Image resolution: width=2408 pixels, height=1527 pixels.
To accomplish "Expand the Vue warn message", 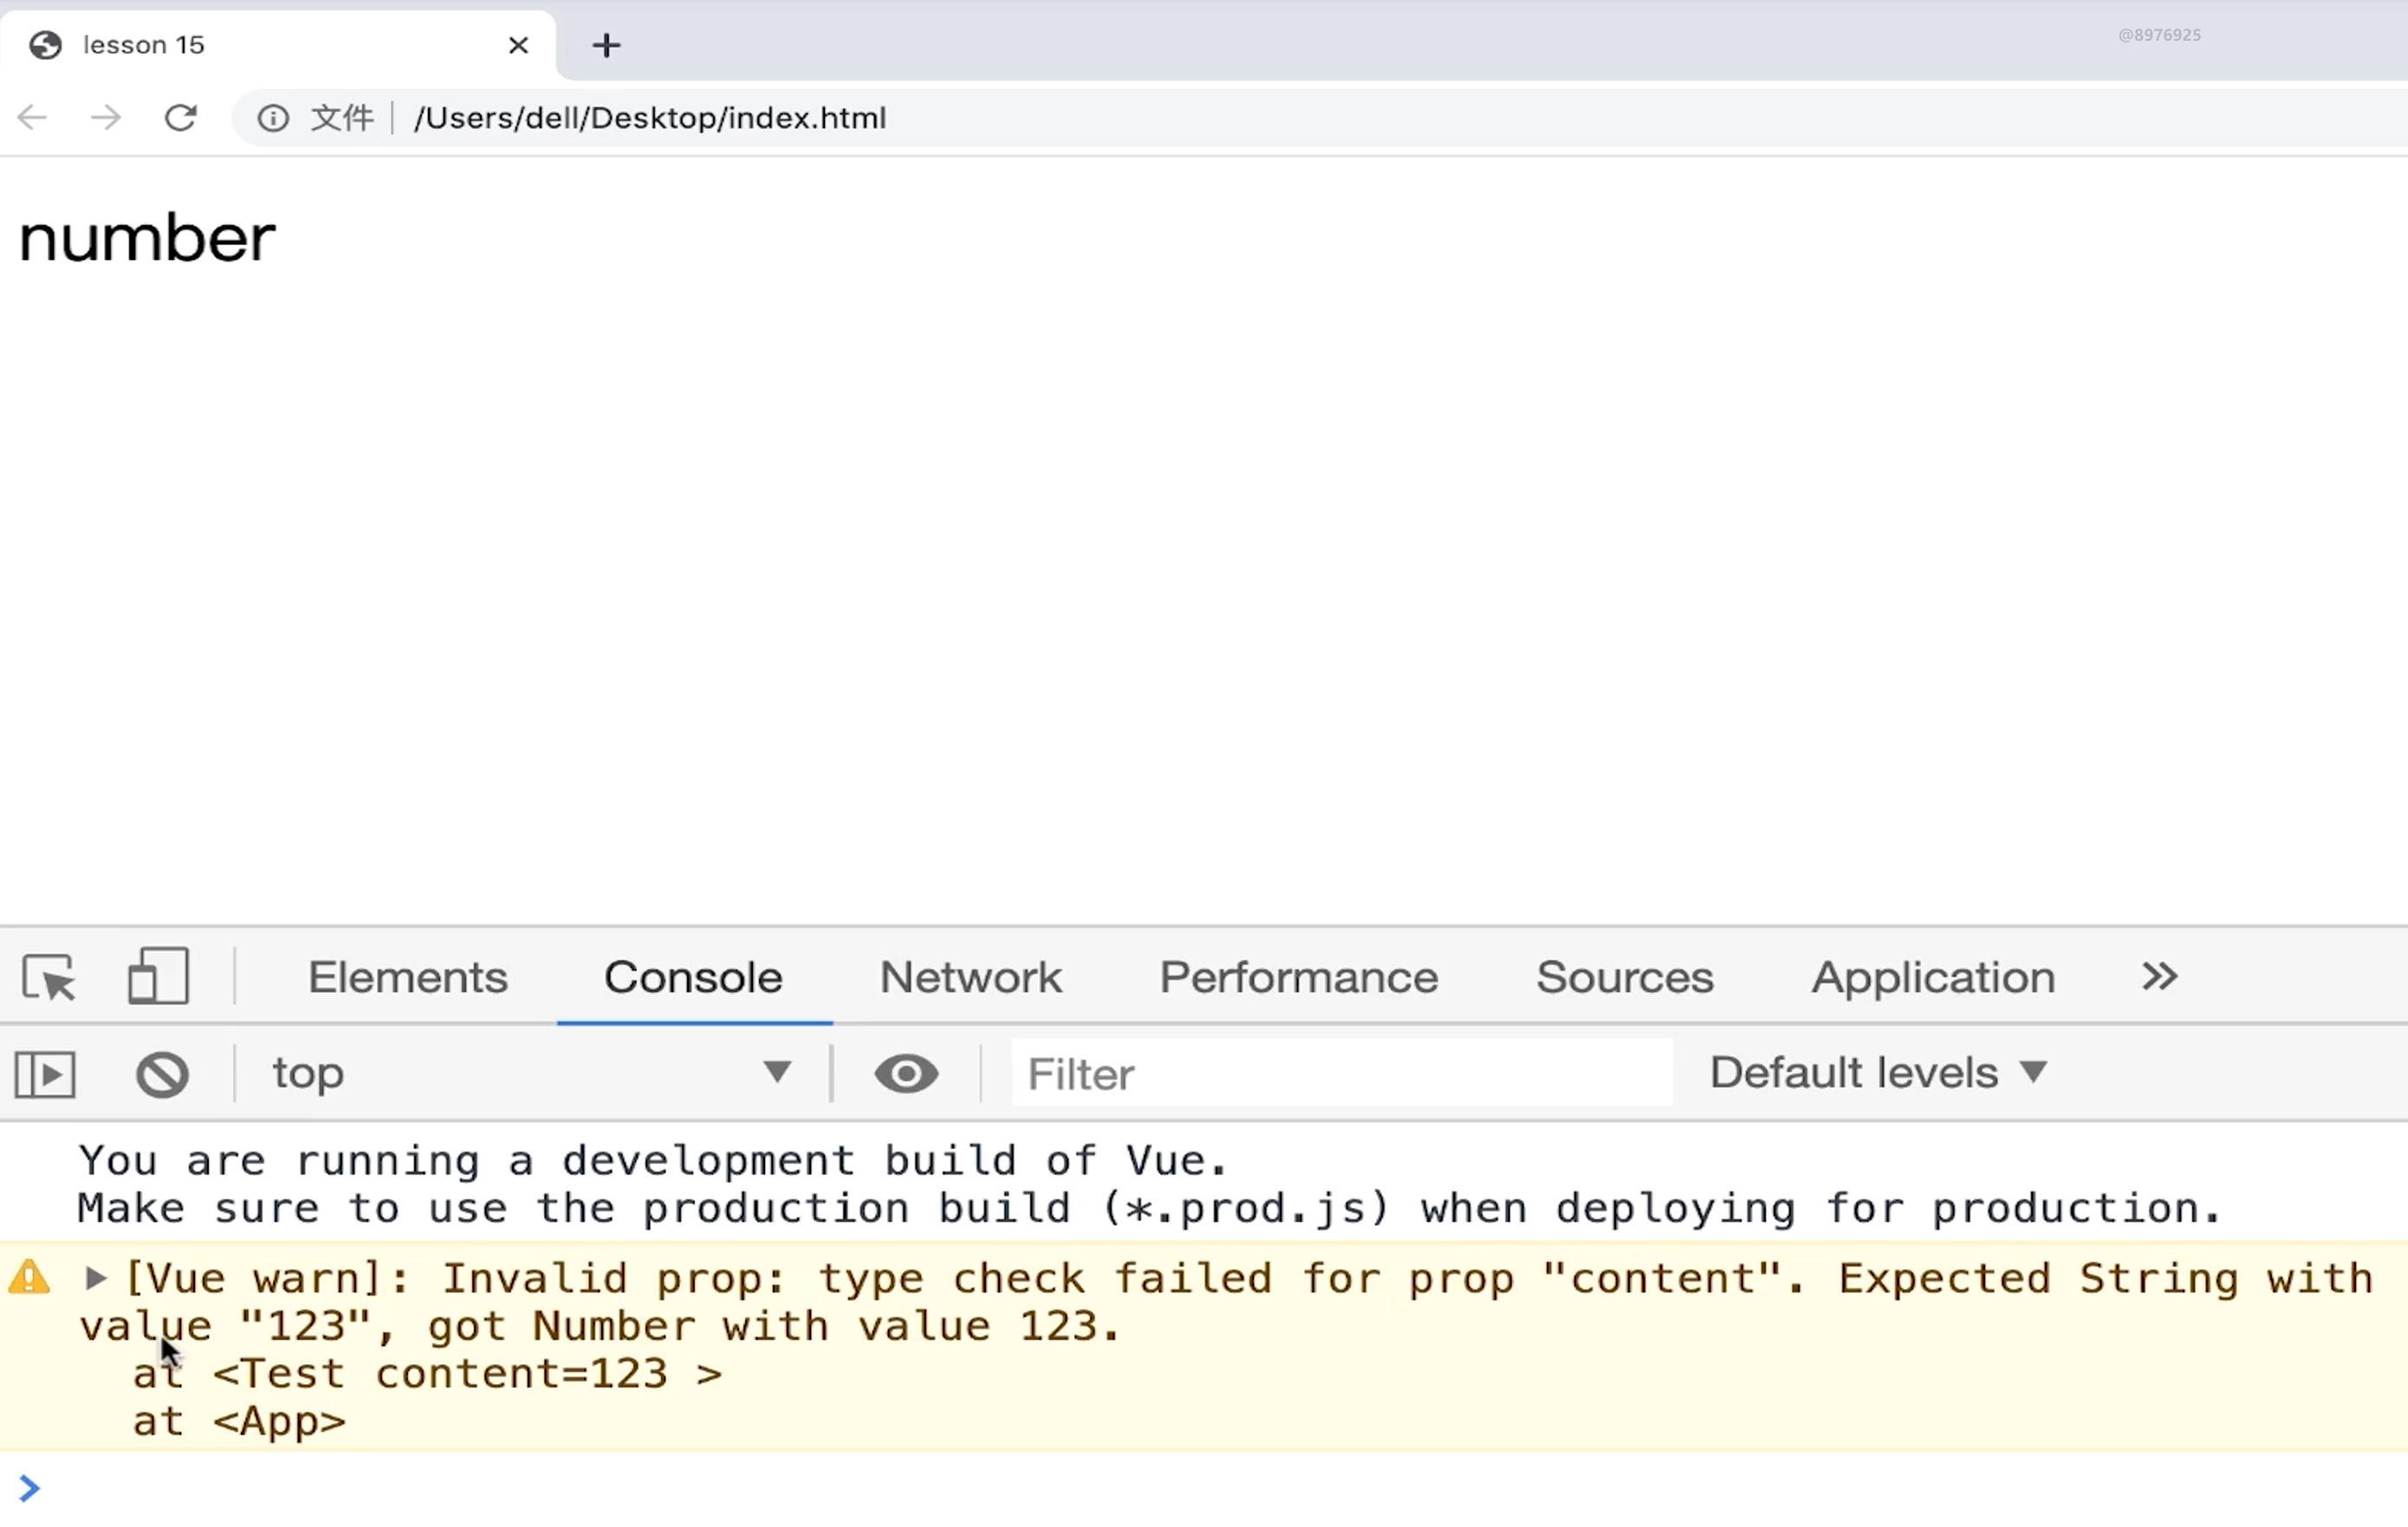I will 95,1278.
